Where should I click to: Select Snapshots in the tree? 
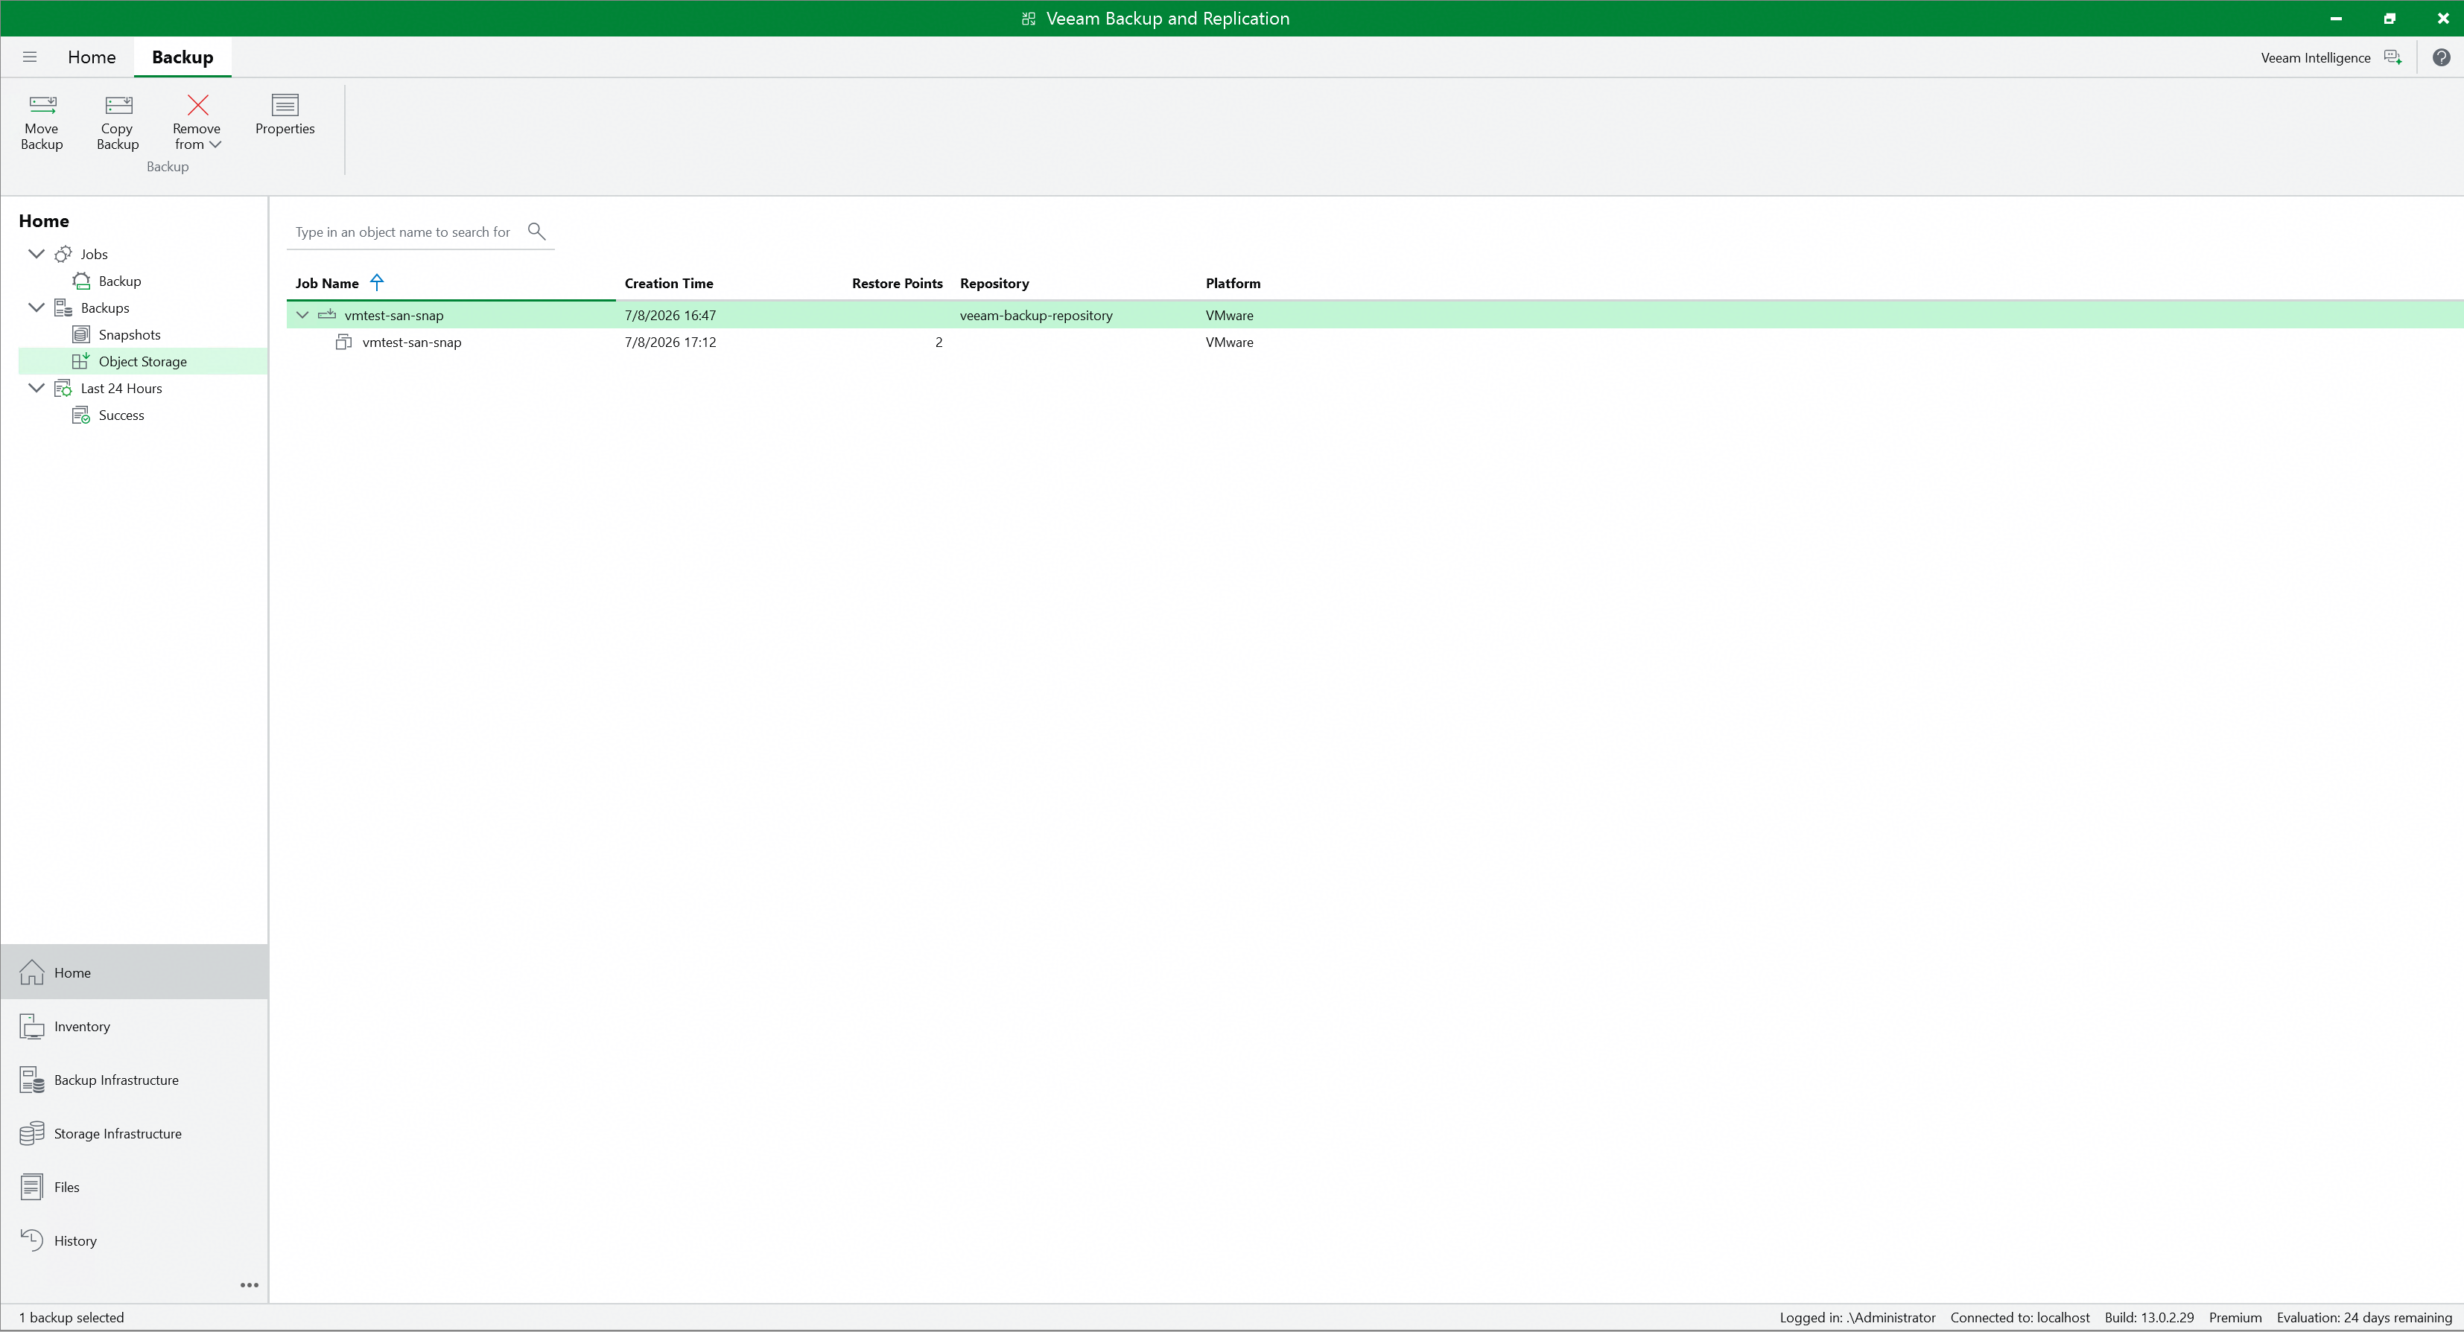click(x=129, y=334)
